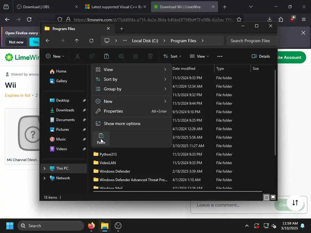The height and width of the screenshot is (233, 311).
Task: Click the Windows taskbar Search box
Action: (x=51, y=226)
